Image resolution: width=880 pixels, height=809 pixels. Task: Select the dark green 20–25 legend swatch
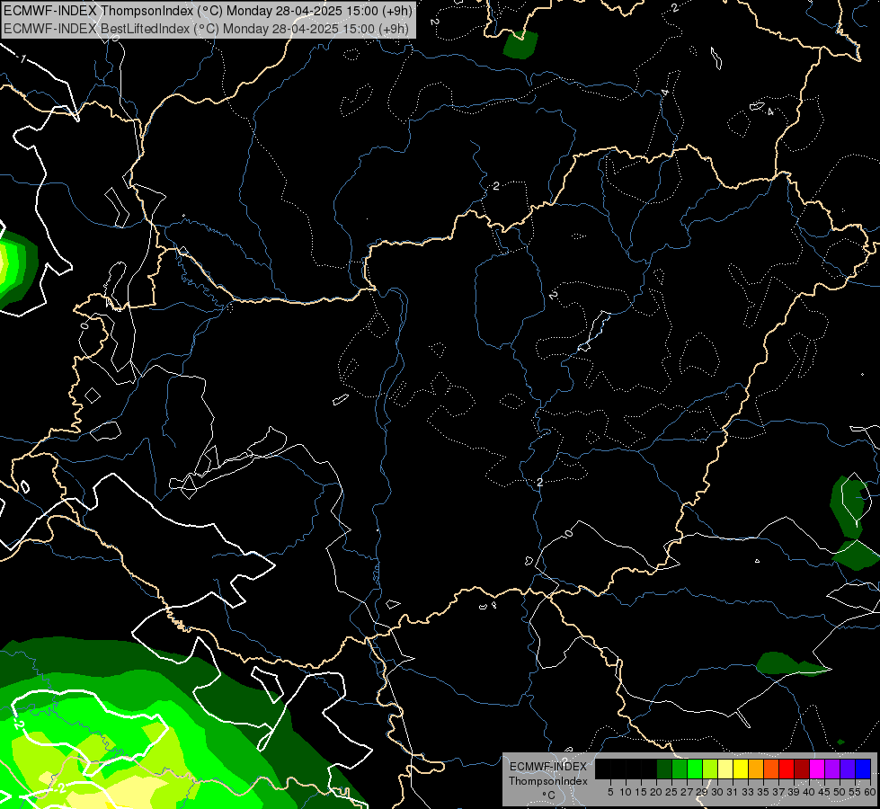664,769
